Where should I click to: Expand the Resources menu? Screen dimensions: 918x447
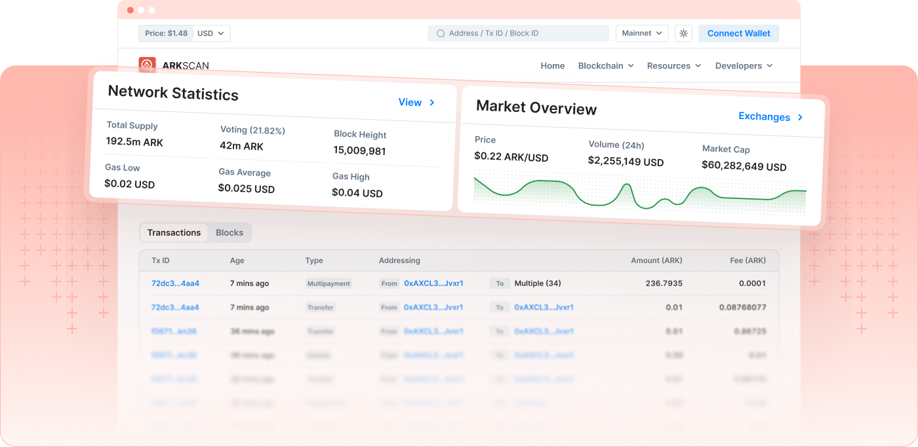click(673, 65)
